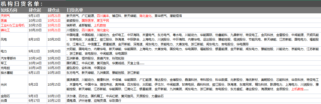
Task: Click the 10月20日 end date in 充电桩 row
Action: pos(56,68)
